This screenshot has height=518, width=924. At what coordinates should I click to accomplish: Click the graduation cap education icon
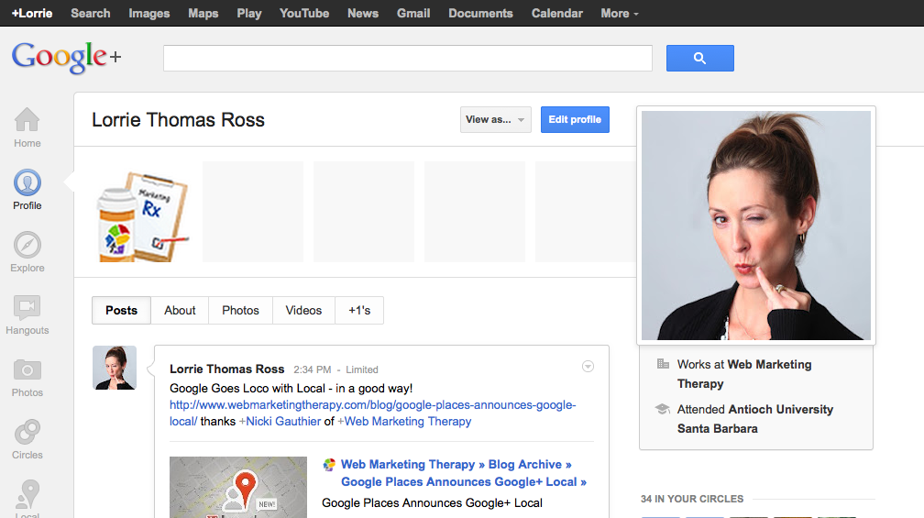tap(663, 408)
